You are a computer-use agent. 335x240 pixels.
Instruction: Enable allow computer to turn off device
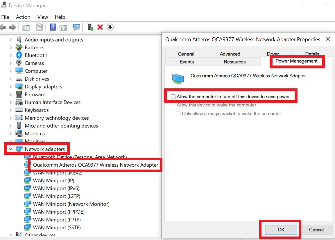[173, 96]
